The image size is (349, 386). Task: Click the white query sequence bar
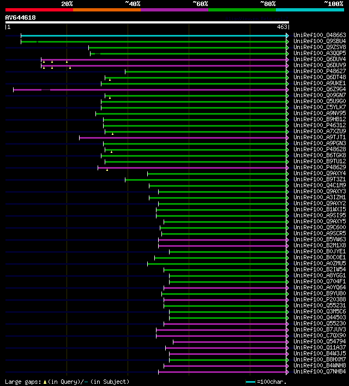[x=147, y=22]
